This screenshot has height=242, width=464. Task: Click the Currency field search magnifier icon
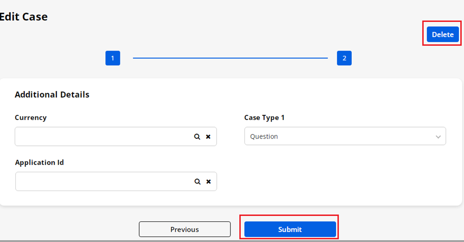click(197, 137)
